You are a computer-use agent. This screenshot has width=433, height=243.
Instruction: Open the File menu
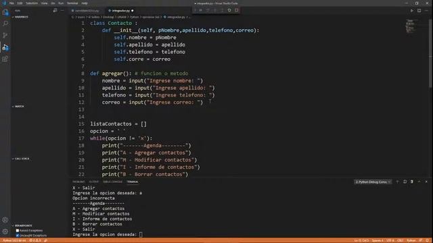point(12,3)
